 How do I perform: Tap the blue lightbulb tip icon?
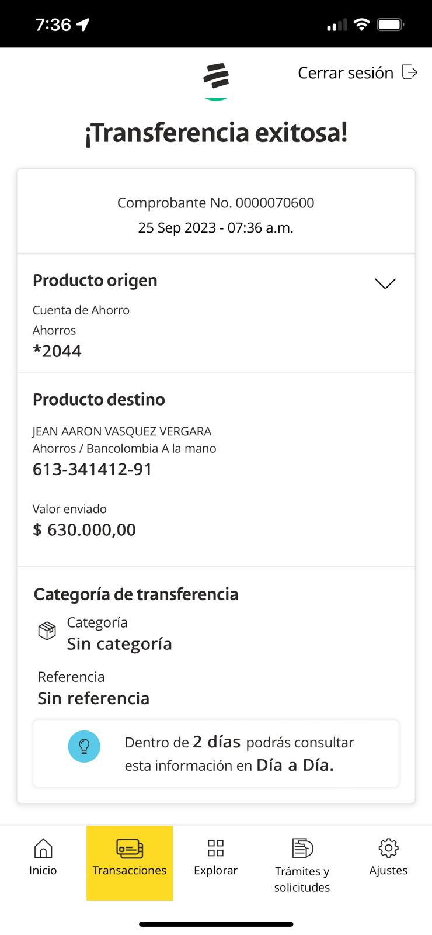pos(84,746)
